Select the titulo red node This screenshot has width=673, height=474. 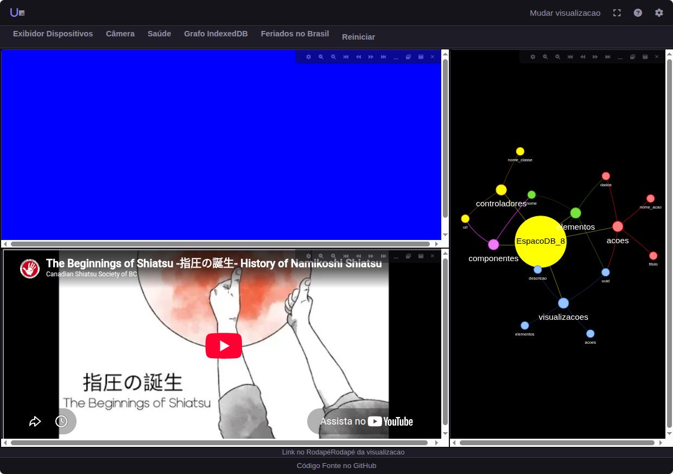653,256
